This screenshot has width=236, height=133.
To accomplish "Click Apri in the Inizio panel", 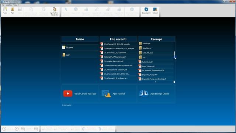I will (80, 55).
